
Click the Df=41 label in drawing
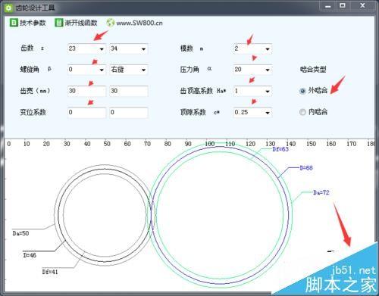pos(50,272)
